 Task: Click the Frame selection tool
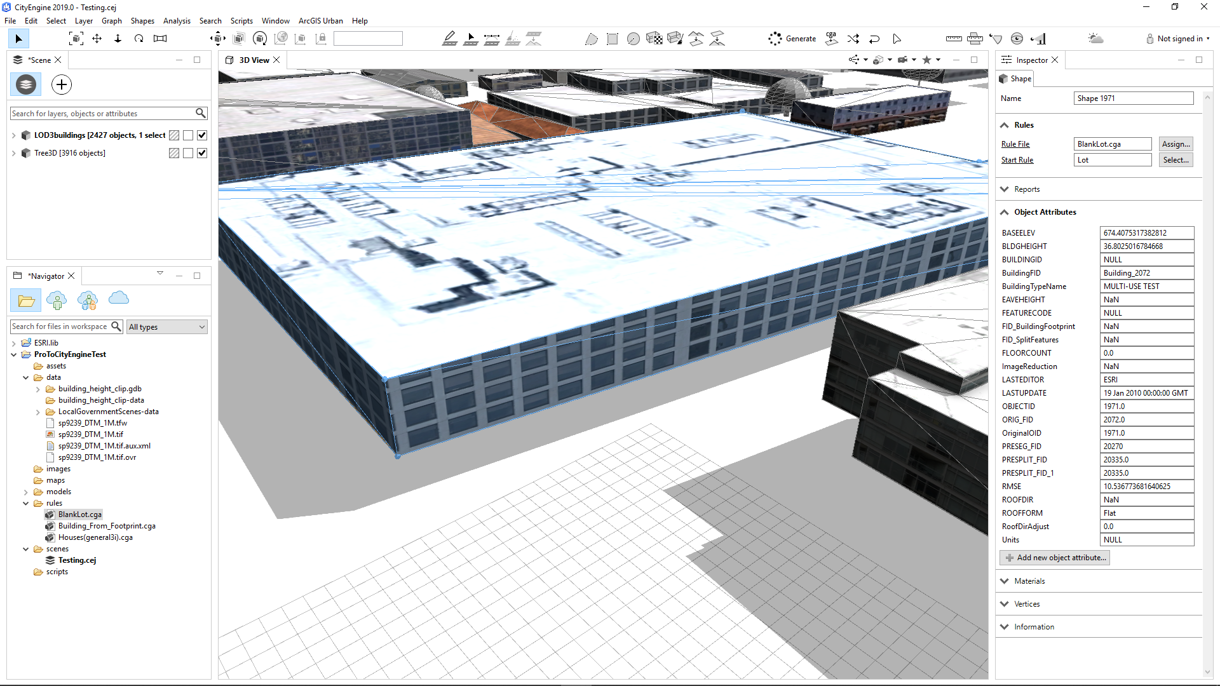click(x=76, y=39)
